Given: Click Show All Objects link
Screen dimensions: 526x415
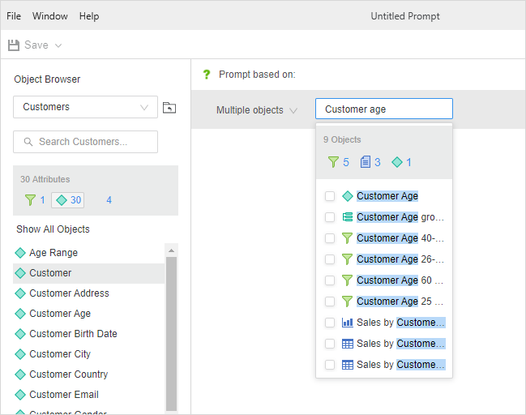Looking at the screenshot, I should pos(53,229).
